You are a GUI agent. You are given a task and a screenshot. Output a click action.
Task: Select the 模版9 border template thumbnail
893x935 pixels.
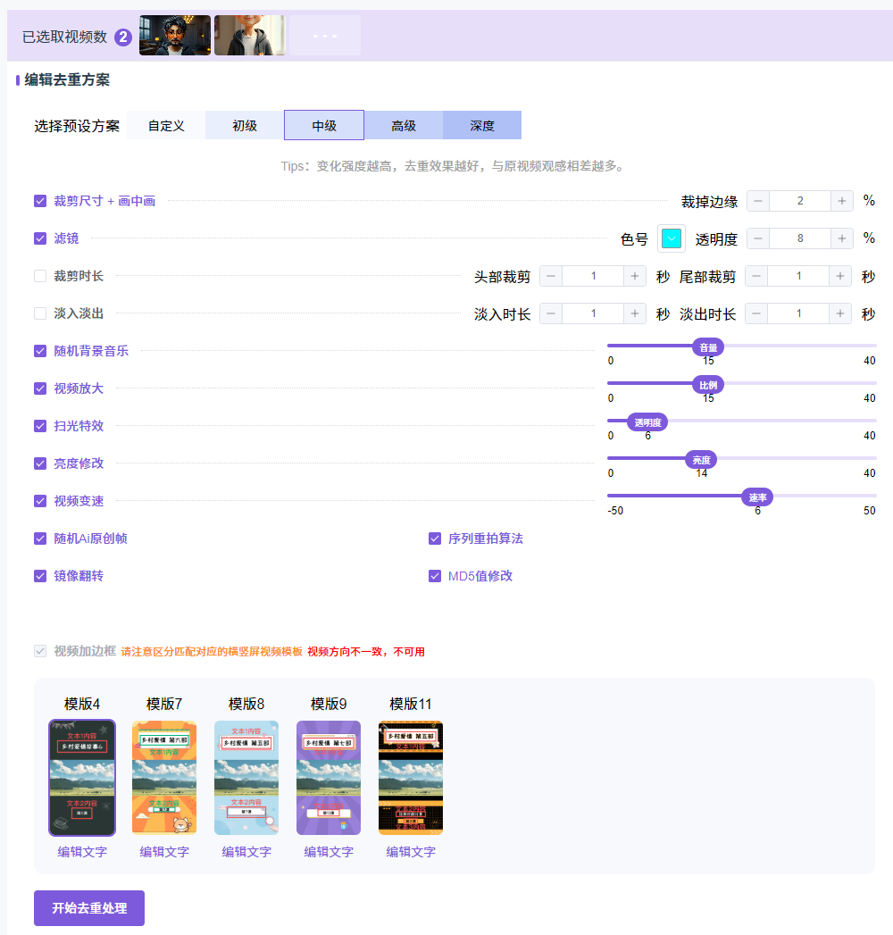[x=329, y=777]
